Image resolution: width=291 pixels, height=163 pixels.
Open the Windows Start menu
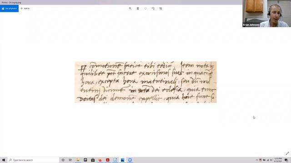point(4,160)
